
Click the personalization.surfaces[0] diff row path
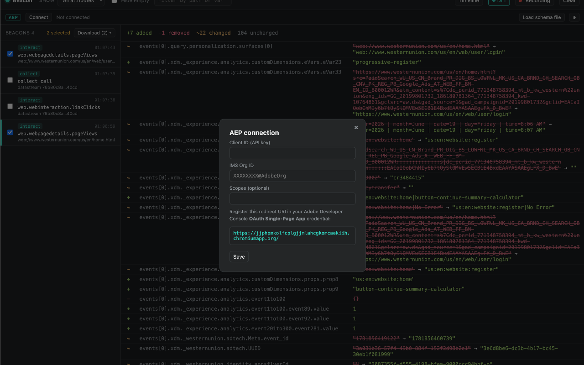[206, 46]
